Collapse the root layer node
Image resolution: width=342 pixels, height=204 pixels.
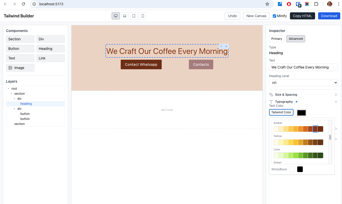pos(8,89)
